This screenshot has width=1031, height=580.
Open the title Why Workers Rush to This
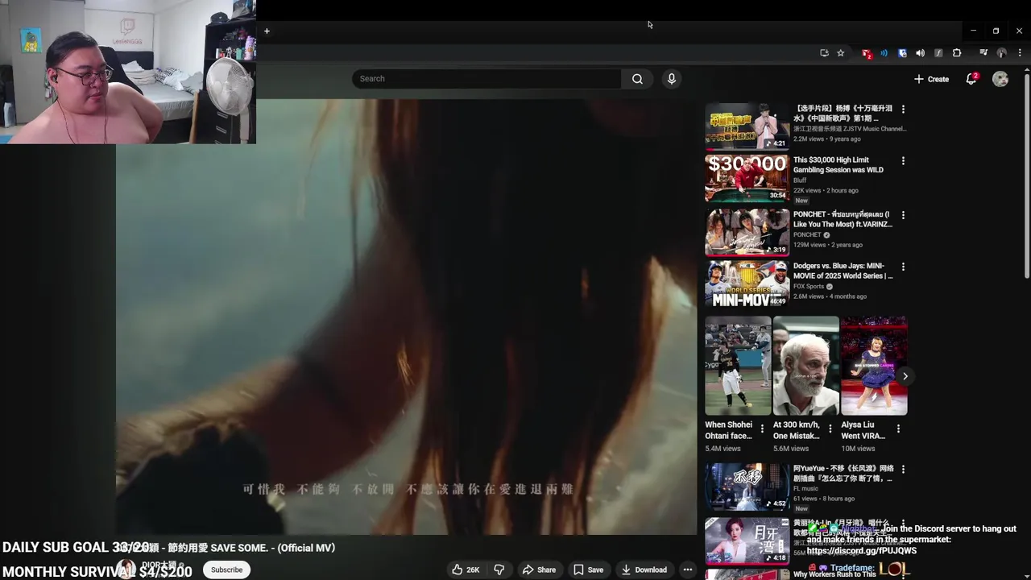834,574
